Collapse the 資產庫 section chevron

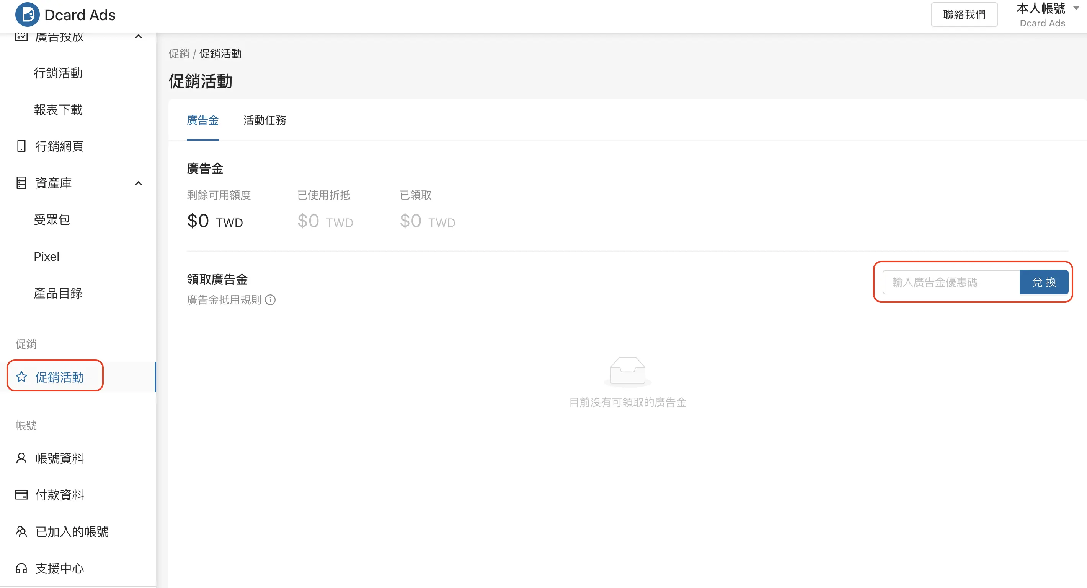[x=139, y=183]
